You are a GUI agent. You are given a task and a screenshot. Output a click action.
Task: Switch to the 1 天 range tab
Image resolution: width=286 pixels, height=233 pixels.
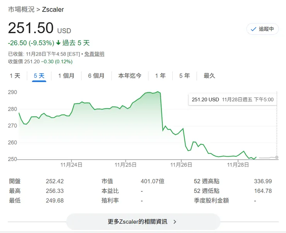point(15,76)
